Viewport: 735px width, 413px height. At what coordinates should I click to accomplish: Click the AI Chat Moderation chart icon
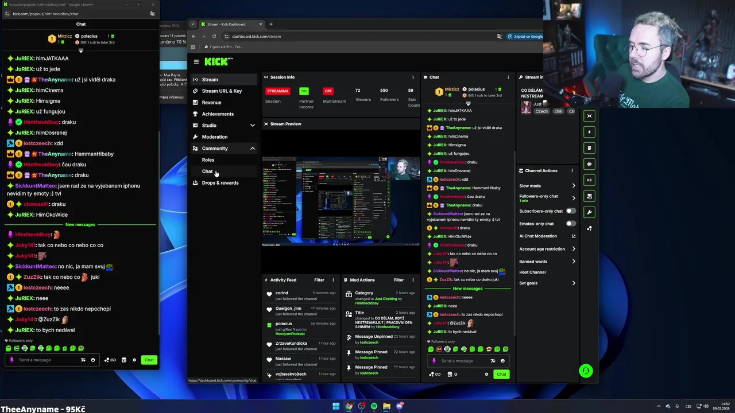[x=573, y=236]
